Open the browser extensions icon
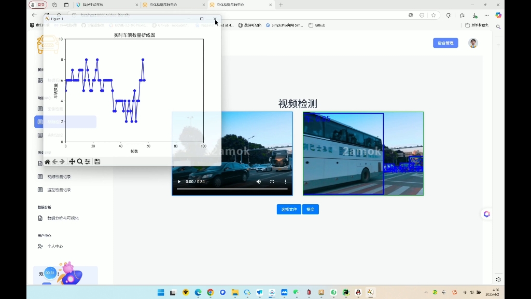Image resolution: width=531 pixels, height=299 pixels. point(449,15)
